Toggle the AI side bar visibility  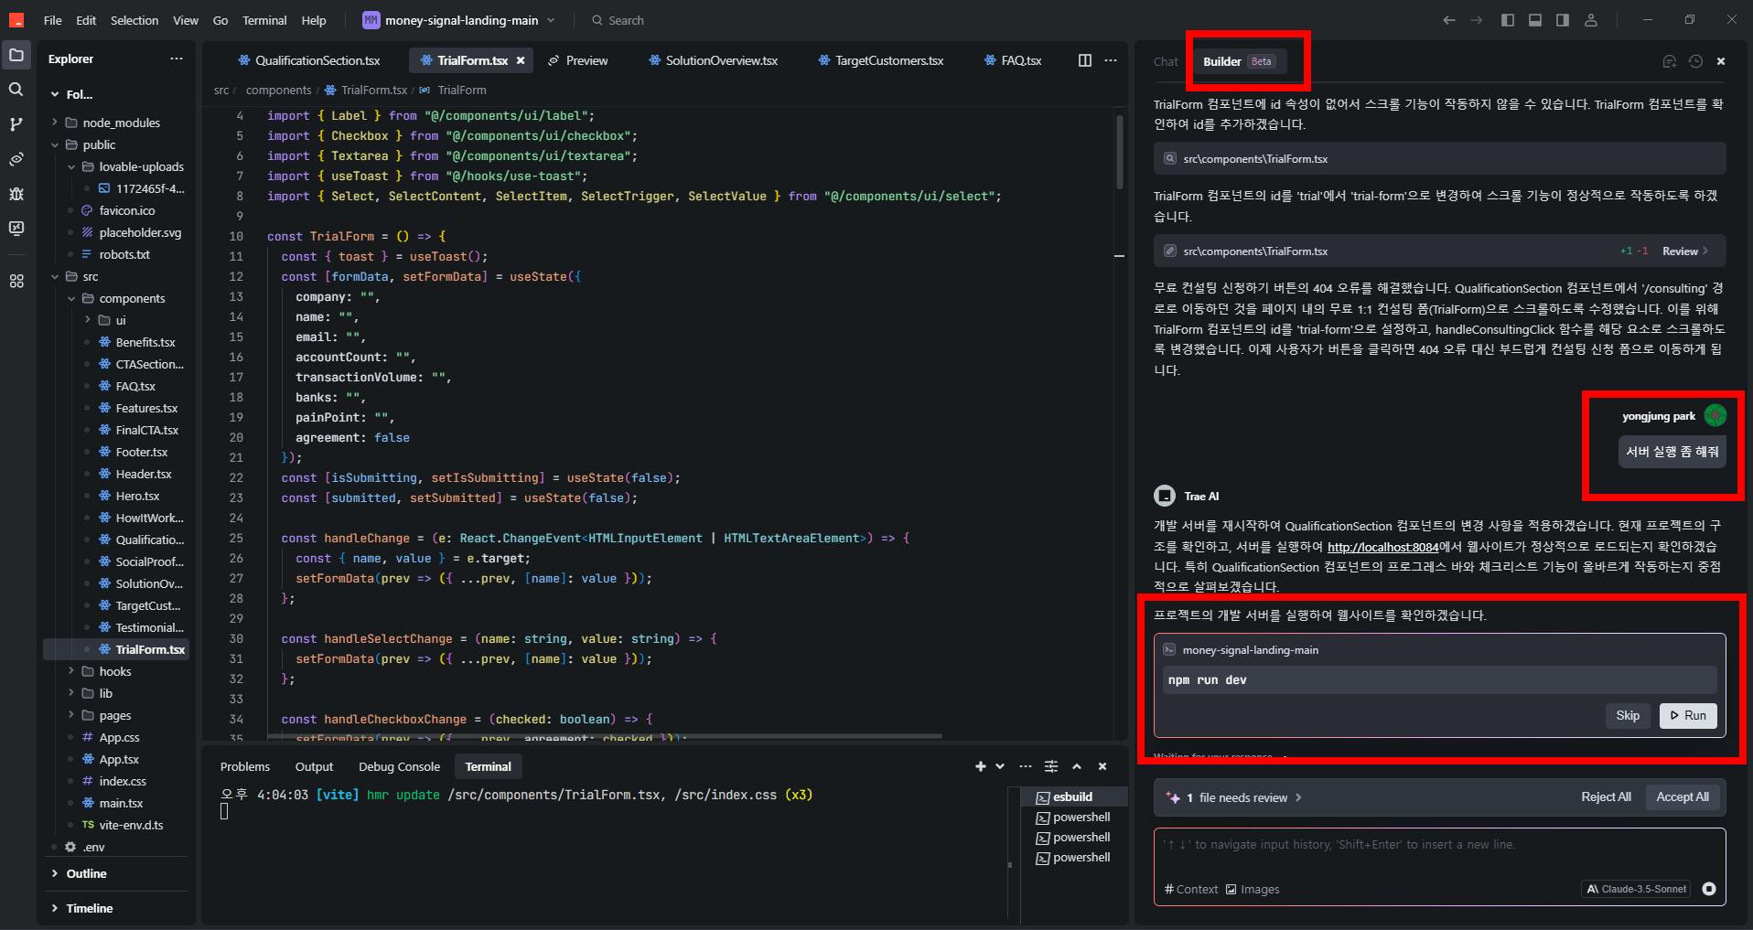[1563, 20]
